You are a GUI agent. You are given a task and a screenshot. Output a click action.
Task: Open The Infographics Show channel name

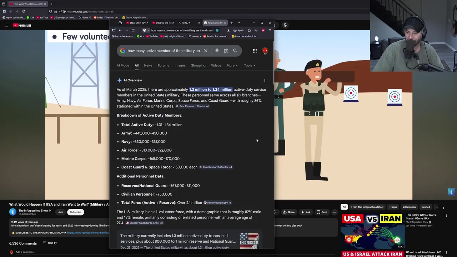pos(33,211)
